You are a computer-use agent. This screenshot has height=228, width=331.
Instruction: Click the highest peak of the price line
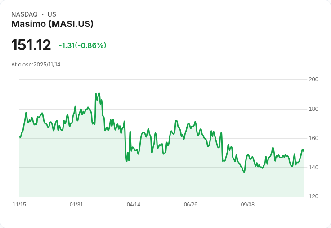click(x=96, y=94)
